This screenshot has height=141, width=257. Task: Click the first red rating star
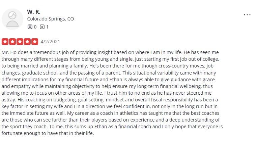(x=5, y=42)
